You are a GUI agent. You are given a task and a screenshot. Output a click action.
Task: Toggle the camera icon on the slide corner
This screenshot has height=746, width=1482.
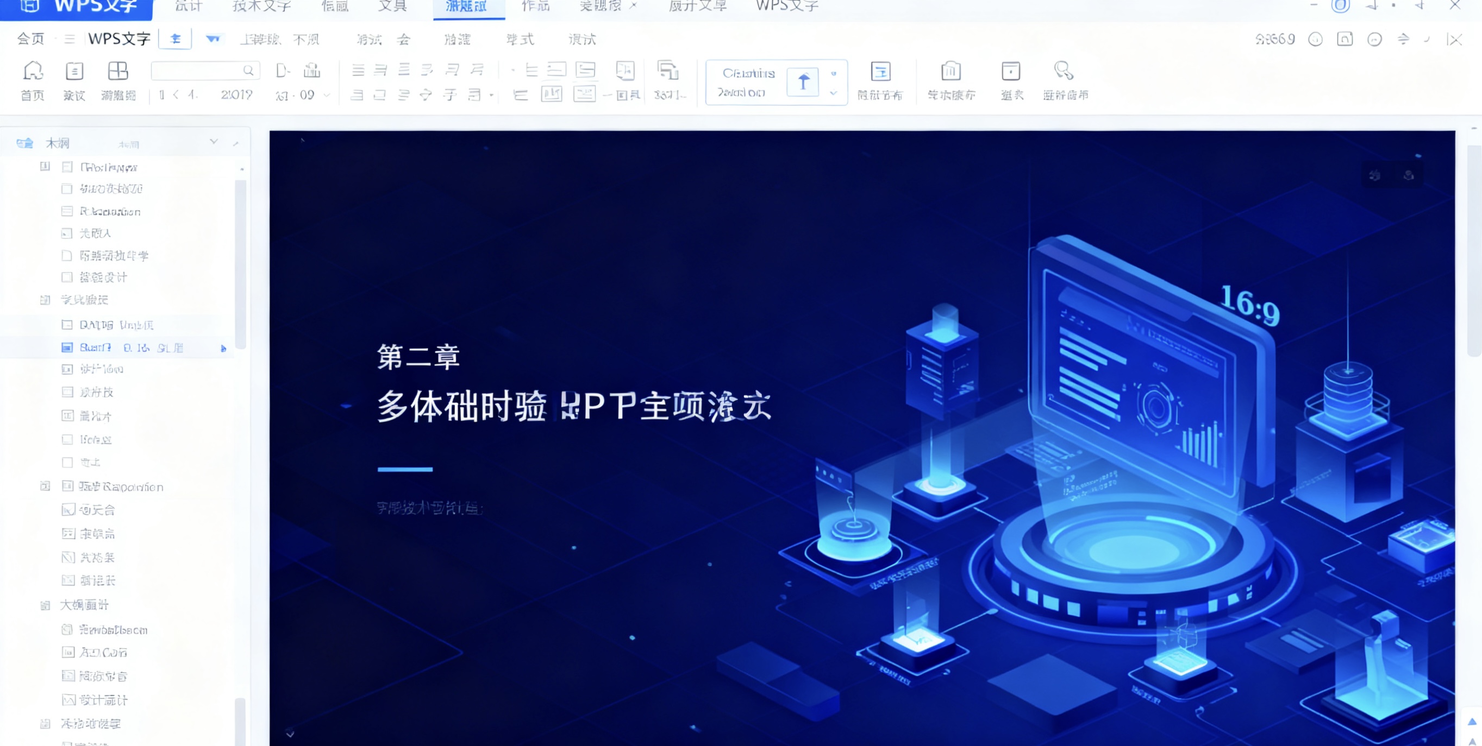pyautogui.click(x=1375, y=175)
